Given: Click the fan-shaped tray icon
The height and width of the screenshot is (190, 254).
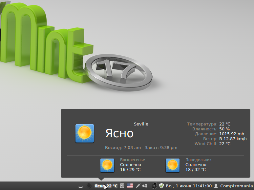Looking at the screenshot, I should coord(154,186).
